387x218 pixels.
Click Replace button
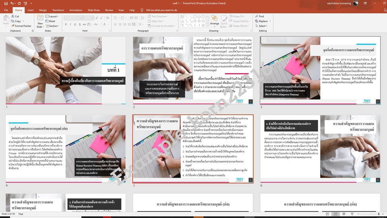[261, 21]
